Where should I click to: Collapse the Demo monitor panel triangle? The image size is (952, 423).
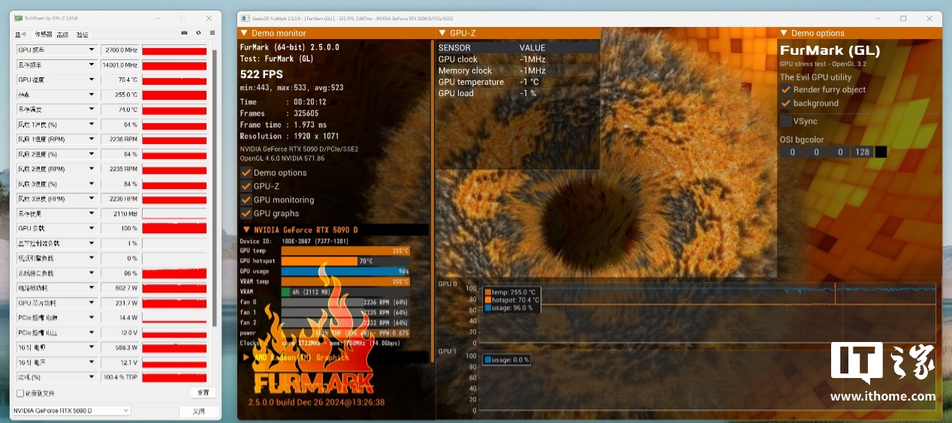[244, 33]
